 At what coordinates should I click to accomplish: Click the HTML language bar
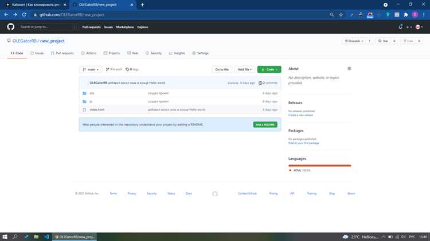click(x=320, y=165)
